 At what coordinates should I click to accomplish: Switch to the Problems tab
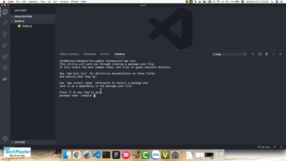click(x=89, y=54)
